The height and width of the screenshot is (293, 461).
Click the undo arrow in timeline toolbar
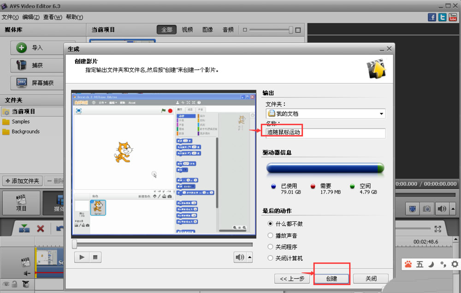tap(60, 228)
